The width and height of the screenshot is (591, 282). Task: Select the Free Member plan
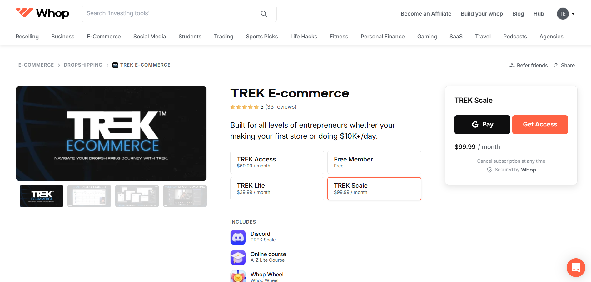(374, 162)
